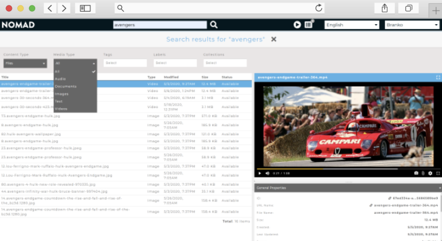
Task: Open the Branko user dropdown
Action: [412, 25]
